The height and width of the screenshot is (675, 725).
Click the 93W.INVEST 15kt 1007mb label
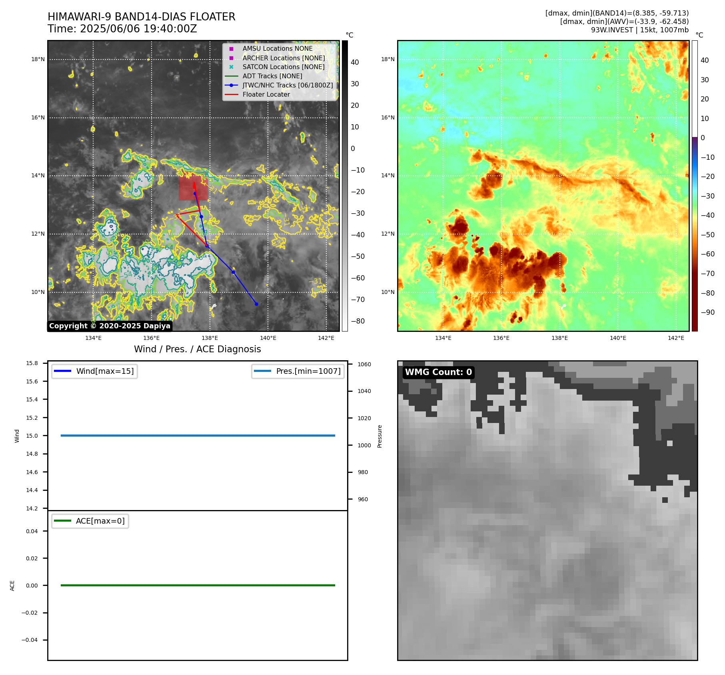(640, 30)
